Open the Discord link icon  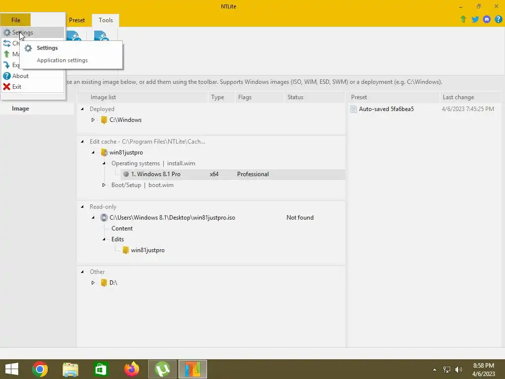tap(487, 19)
